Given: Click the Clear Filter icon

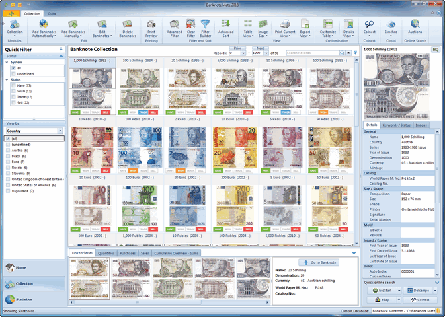Looking at the screenshot, I should click(190, 28).
